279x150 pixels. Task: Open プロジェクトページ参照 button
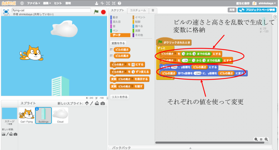tap(257, 10)
